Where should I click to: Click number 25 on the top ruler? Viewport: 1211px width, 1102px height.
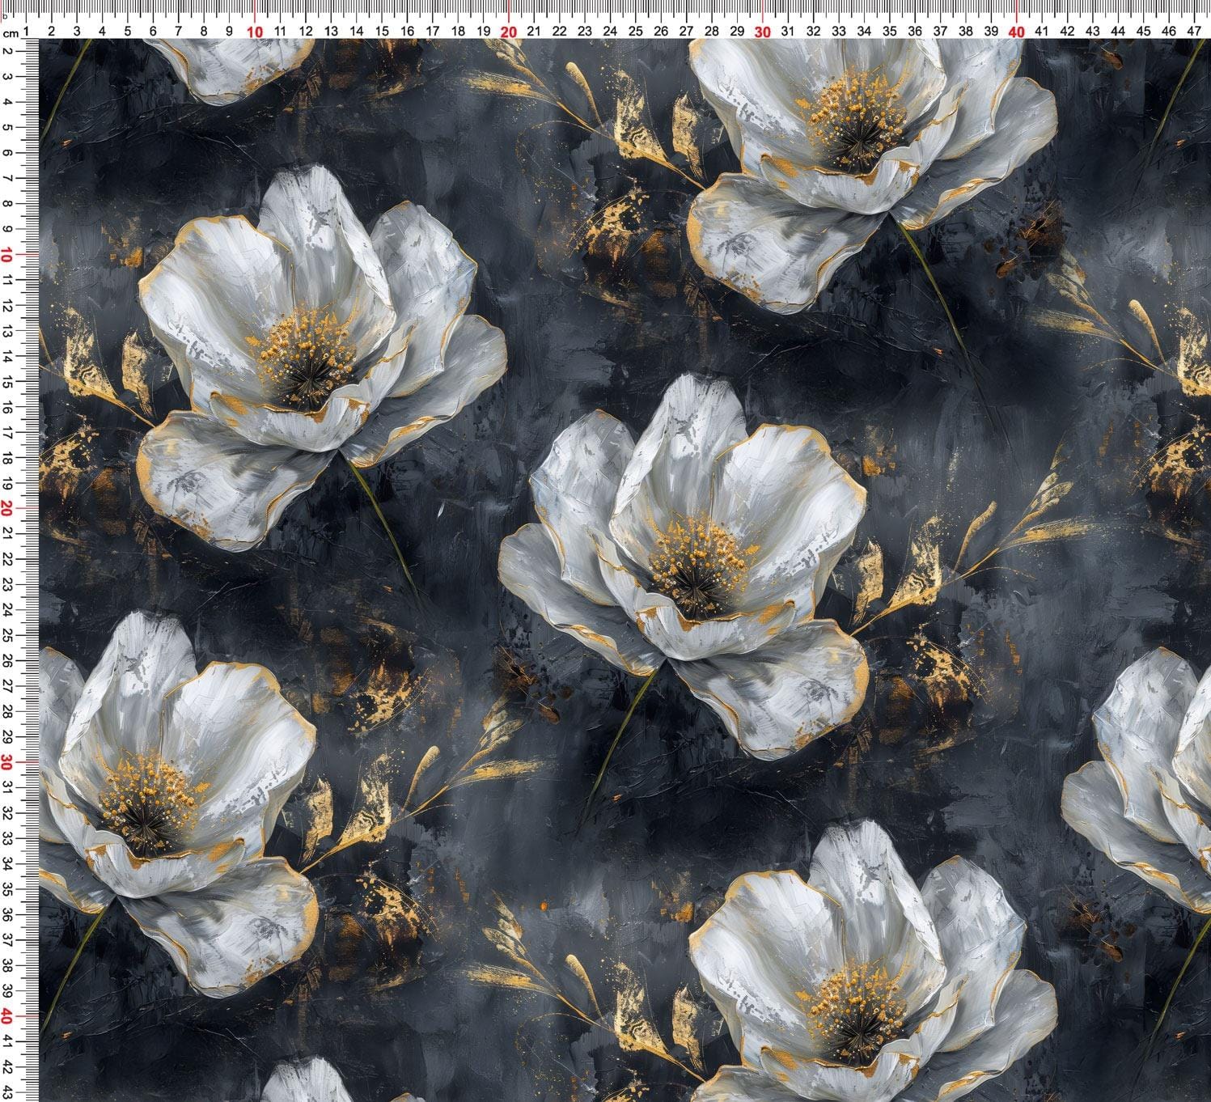[636, 32]
